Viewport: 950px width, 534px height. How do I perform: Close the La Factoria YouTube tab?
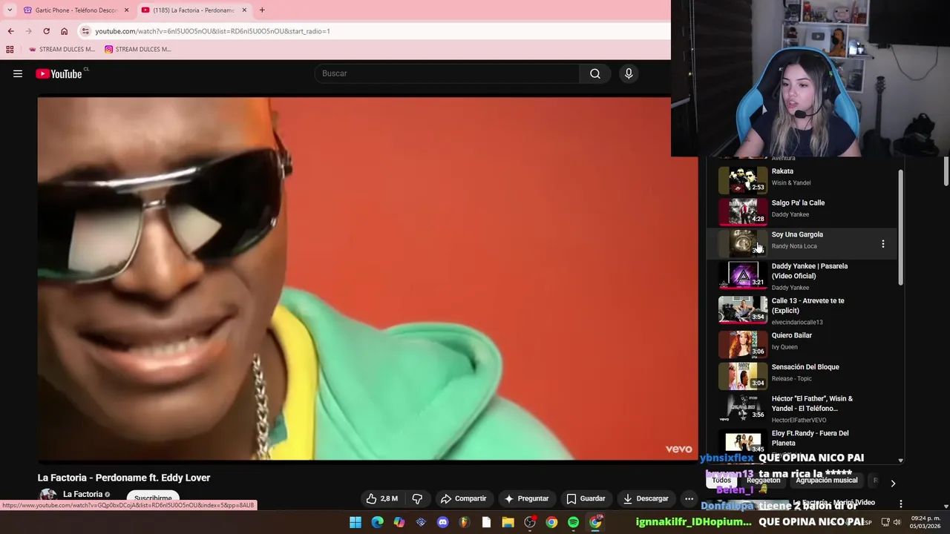click(244, 10)
